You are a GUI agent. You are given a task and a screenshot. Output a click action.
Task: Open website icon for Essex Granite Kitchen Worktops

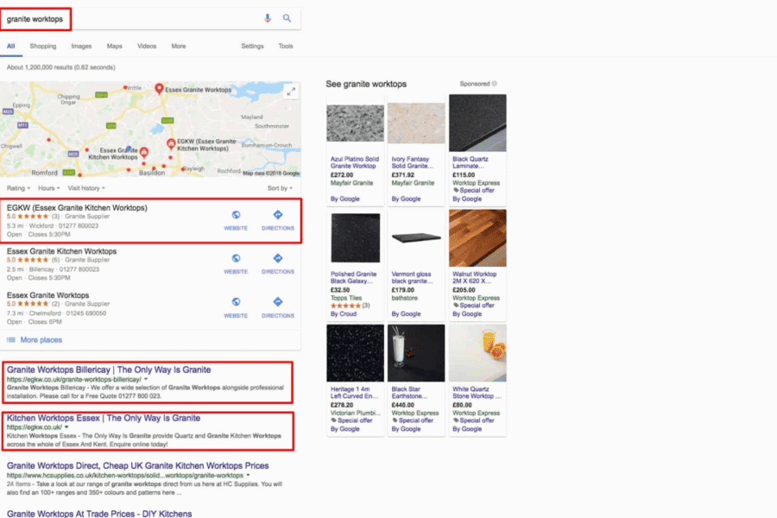[236, 258]
